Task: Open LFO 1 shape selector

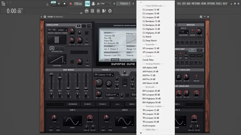Action: click(72, 121)
